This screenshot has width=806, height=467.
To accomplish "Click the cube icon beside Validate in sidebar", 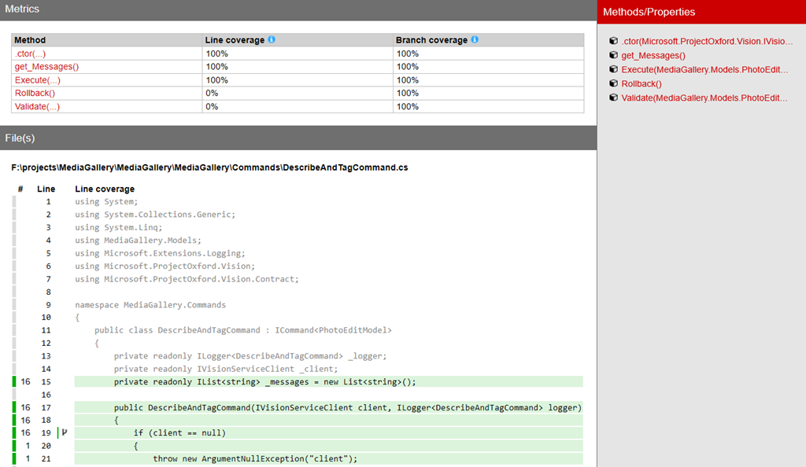I will (x=614, y=98).
